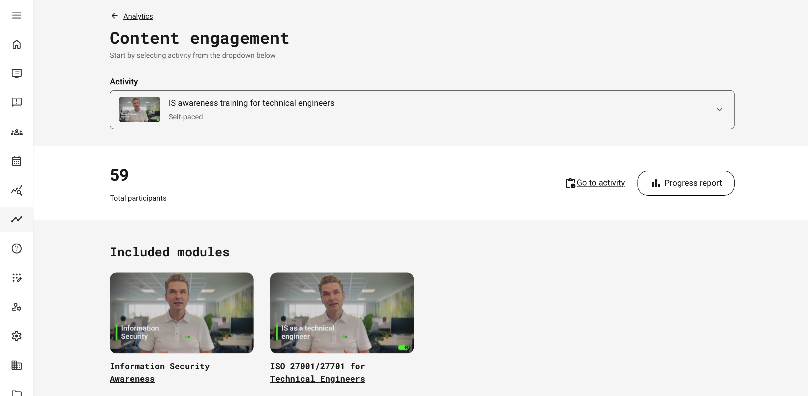Viewport: 808px width, 396px height.
Task: Open the groups people icon
Action: [x=17, y=132]
